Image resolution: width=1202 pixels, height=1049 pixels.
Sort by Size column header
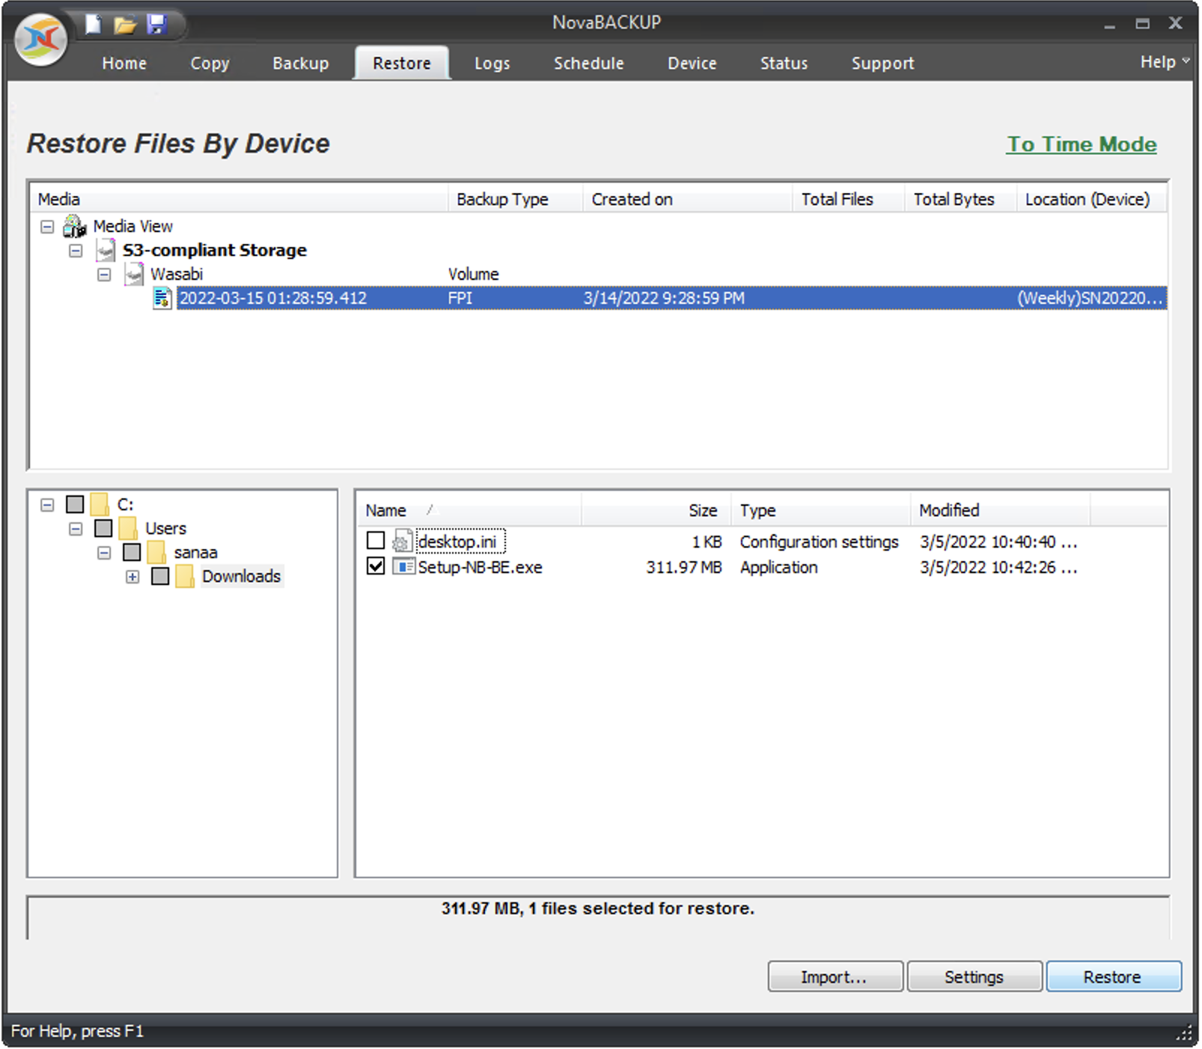[656, 510]
